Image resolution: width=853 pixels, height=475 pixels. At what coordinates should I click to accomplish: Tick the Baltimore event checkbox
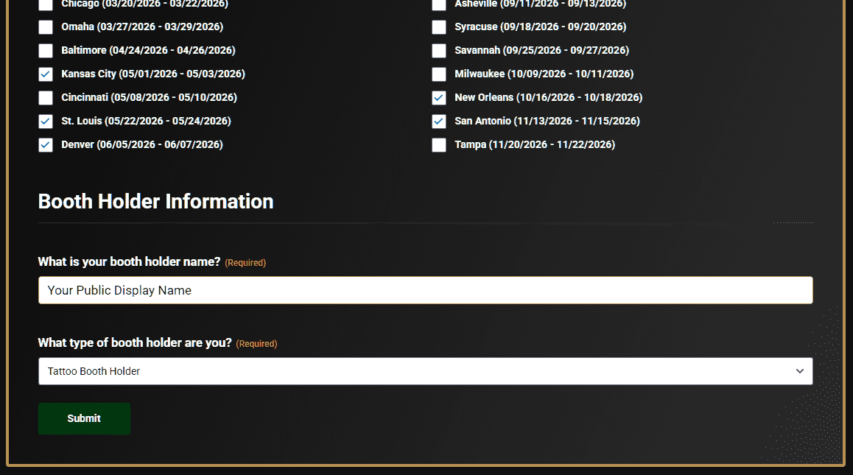46,51
